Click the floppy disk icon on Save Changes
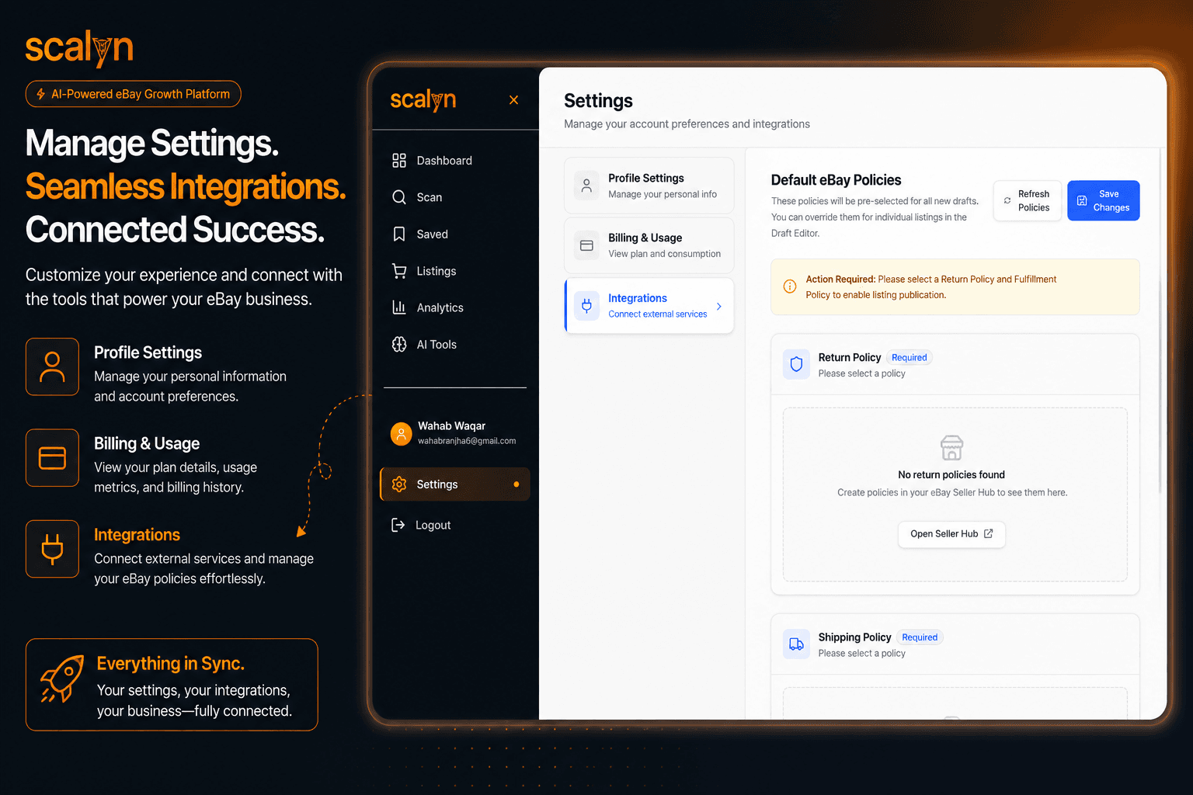 [1082, 200]
